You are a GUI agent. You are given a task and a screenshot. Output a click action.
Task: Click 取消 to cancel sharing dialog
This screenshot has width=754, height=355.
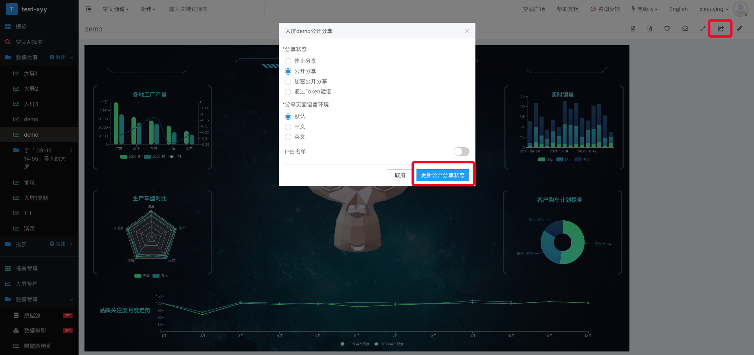tap(400, 175)
